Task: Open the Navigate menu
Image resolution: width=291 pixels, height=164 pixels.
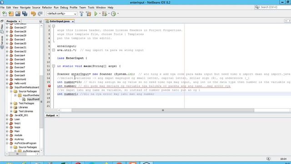Action: tap(25, 8)
